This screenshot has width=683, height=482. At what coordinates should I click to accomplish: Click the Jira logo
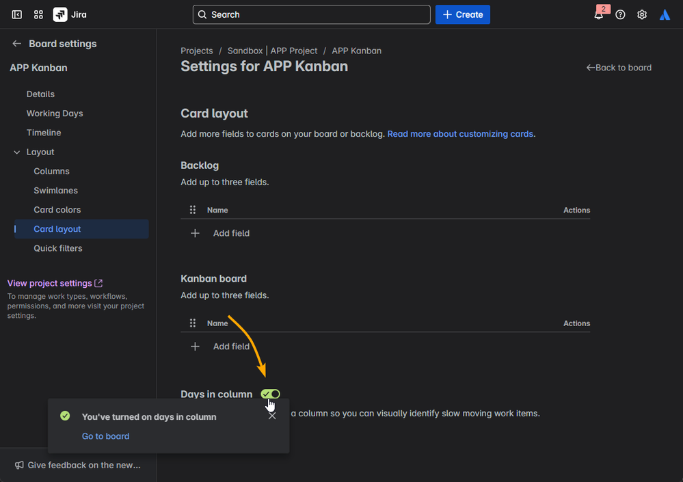tap(70, 14)
